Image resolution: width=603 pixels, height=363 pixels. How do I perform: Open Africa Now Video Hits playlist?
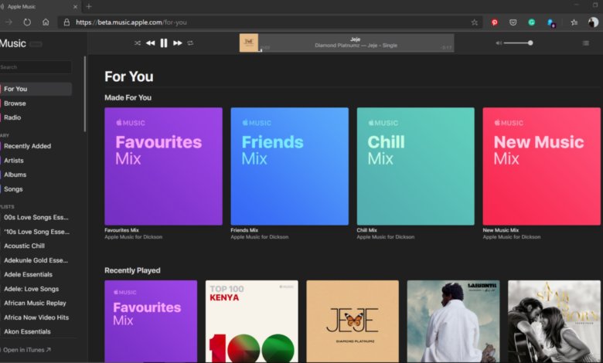36,317
